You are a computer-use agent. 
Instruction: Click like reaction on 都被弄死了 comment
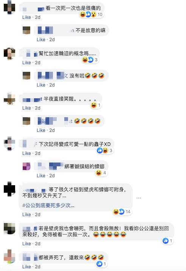(x=99, y=264)
